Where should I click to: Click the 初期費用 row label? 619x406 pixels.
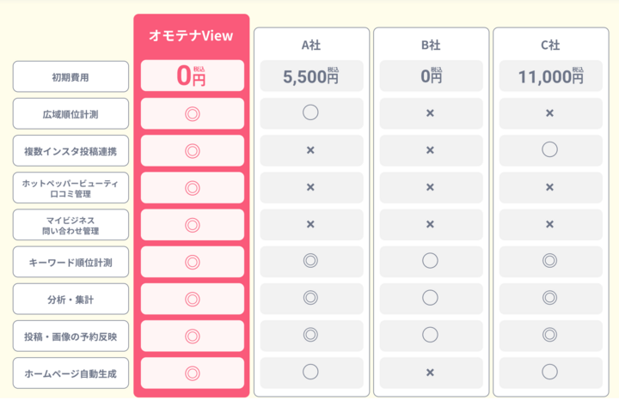[x=70, y=76]
